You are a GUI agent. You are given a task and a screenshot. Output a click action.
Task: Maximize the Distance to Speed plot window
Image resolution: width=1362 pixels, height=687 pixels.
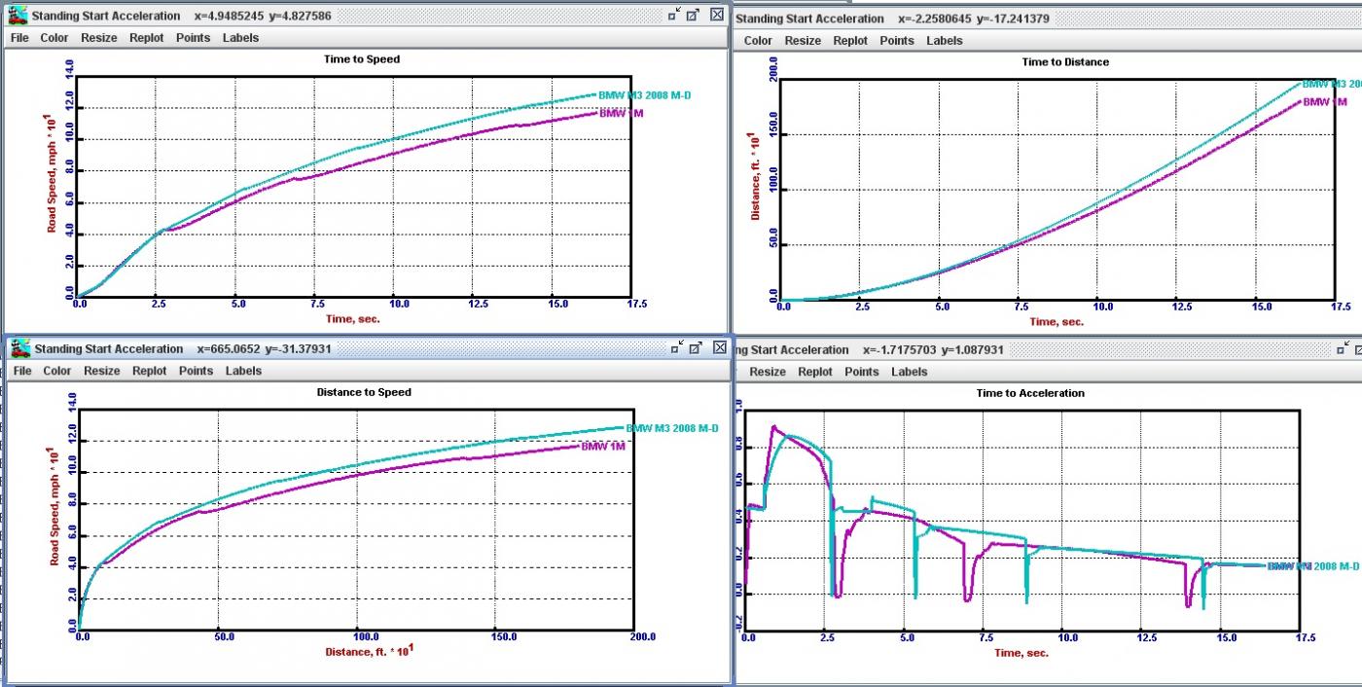coord(697,347)
